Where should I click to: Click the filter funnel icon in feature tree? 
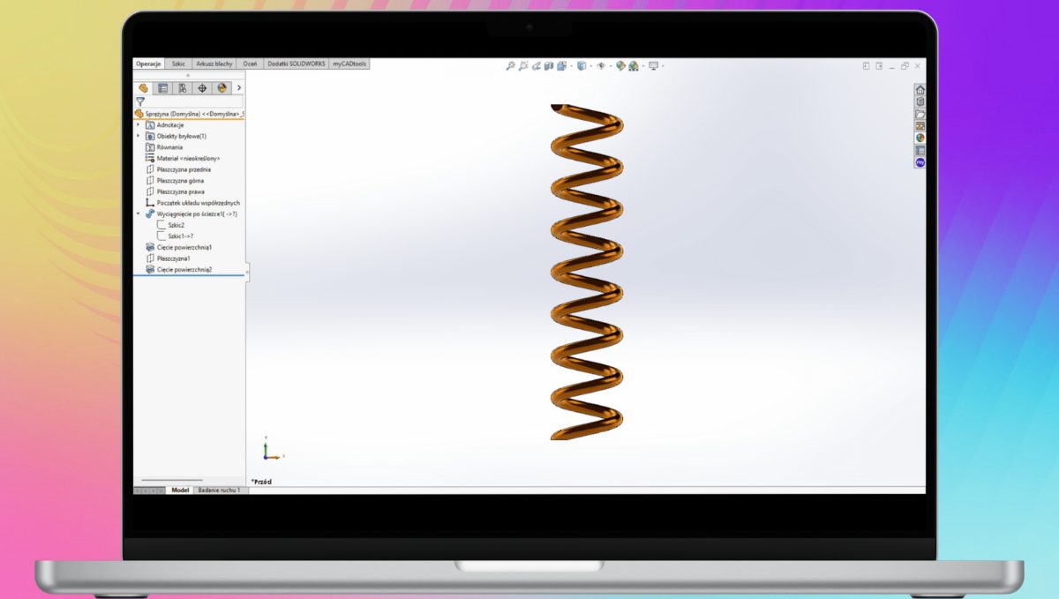tap(139, 101)
